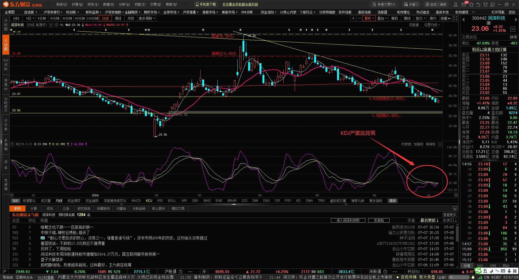Screen dimensions: 519x280
Task: Select 日线 daily chart period
Action: [x=105, y=18]
